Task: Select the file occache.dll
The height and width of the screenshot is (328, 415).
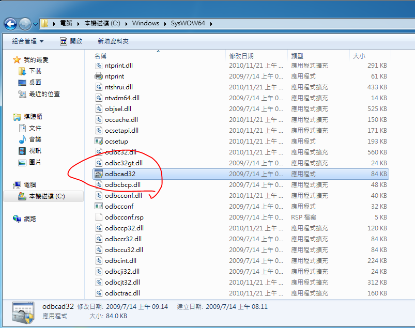Action: (121, 119)
